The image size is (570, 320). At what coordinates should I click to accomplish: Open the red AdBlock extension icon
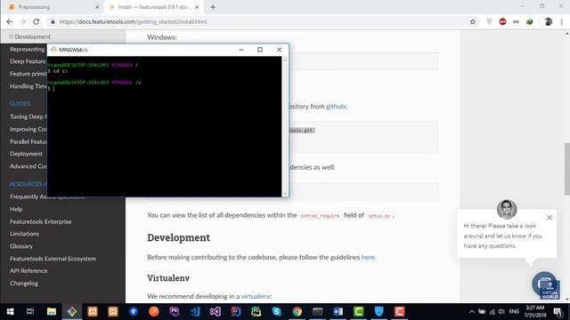tap(502, 21)
